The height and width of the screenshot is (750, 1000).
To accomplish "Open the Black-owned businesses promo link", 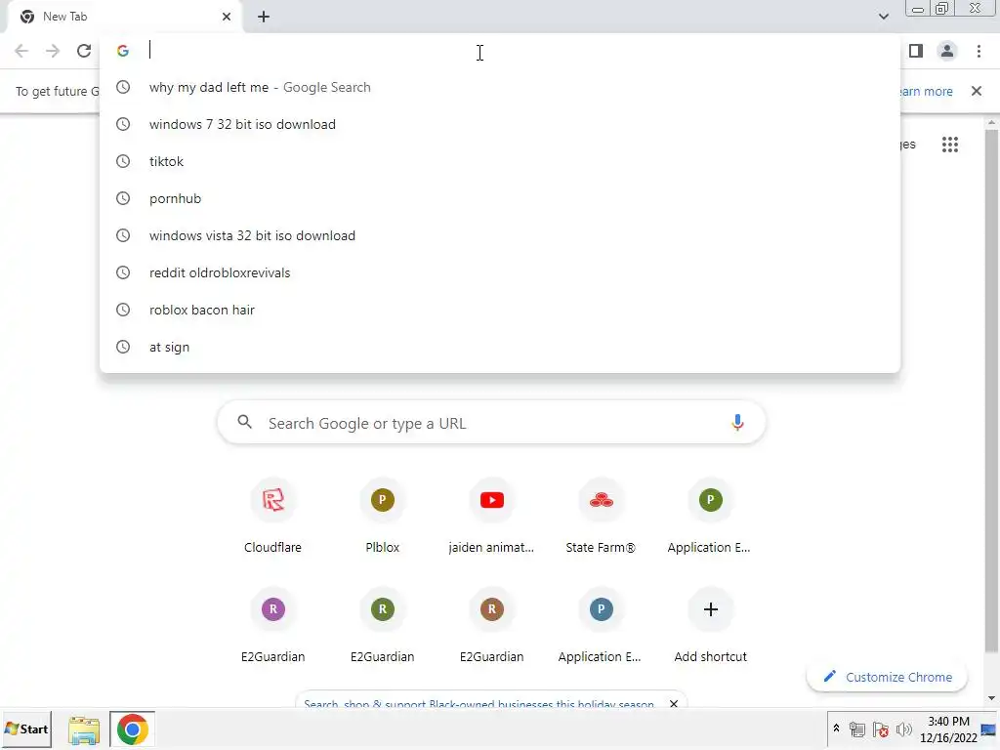I will tap(479, 704).
